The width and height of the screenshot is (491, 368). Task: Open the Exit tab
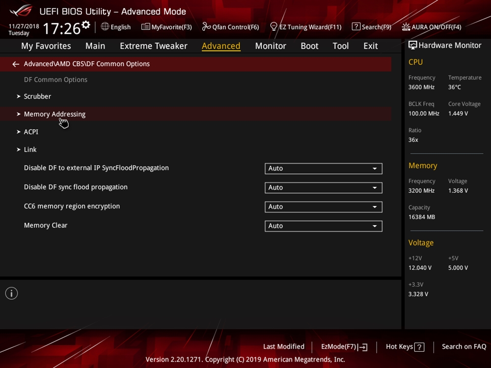370,46
